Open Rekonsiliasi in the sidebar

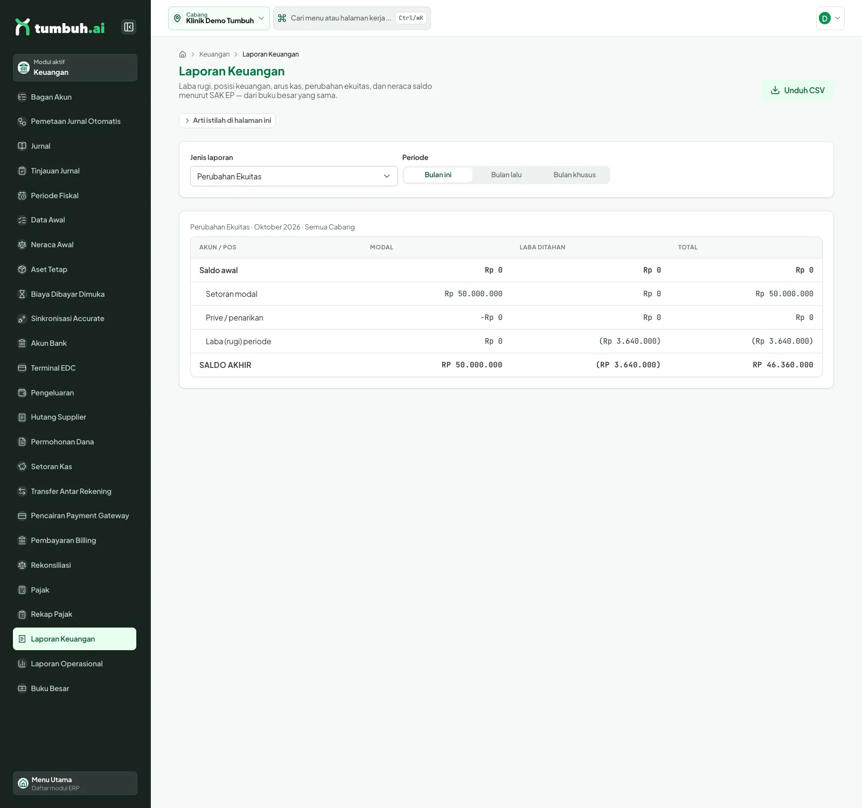point(75,565)
